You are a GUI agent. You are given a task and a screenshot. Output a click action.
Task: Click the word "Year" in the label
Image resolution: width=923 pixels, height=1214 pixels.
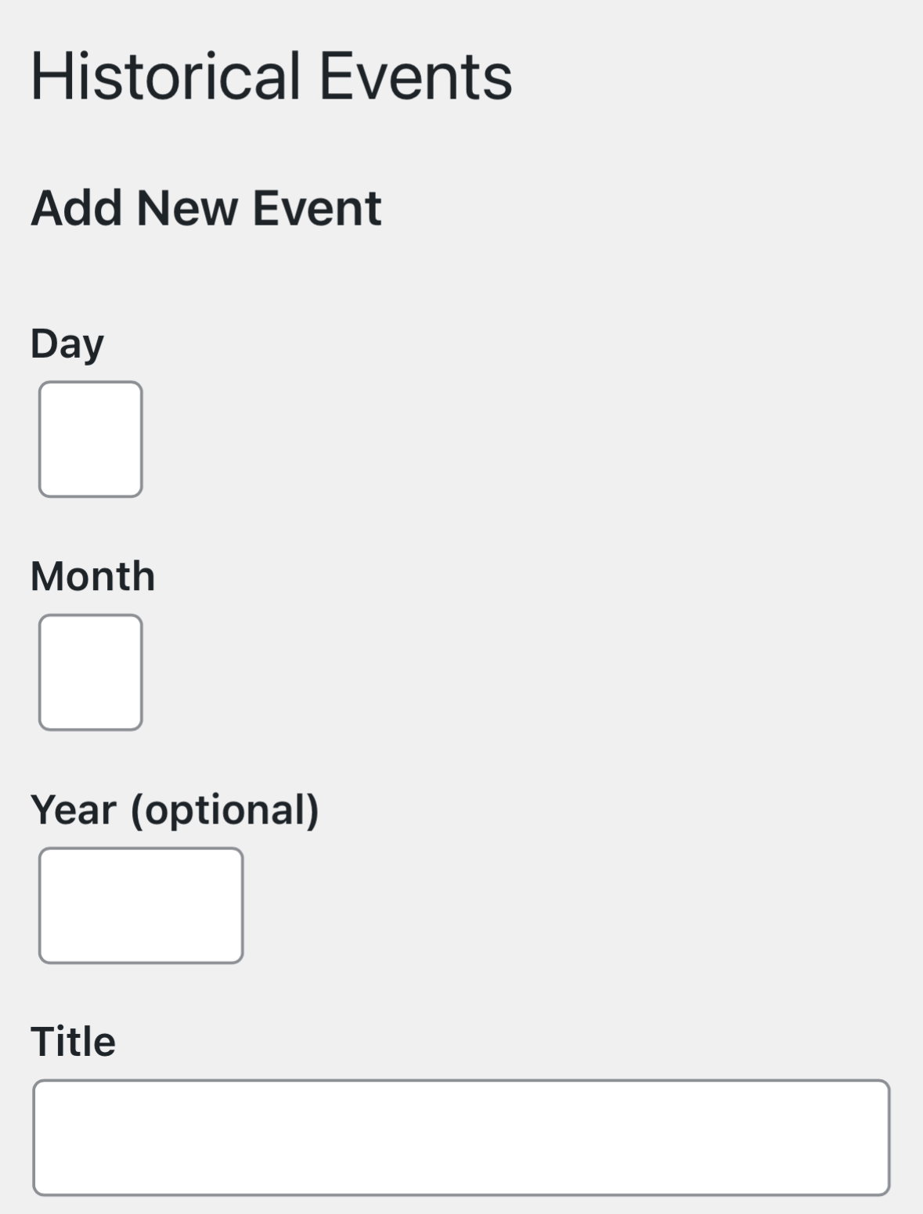74,810
